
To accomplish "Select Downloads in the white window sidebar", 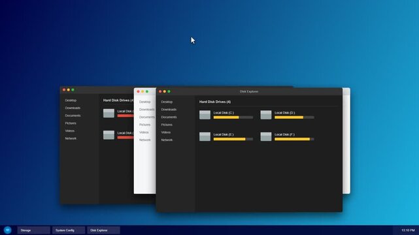I will 146,110.
